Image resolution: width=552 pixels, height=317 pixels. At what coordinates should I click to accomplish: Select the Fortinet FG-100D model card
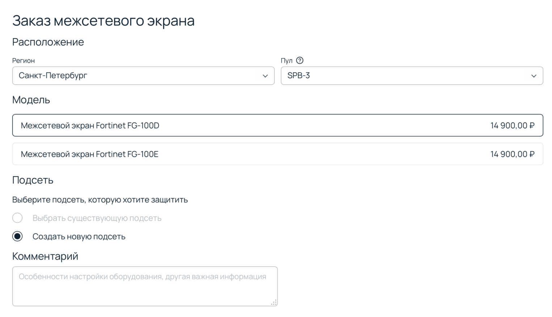pyautogui.click(x=278, y=125)
